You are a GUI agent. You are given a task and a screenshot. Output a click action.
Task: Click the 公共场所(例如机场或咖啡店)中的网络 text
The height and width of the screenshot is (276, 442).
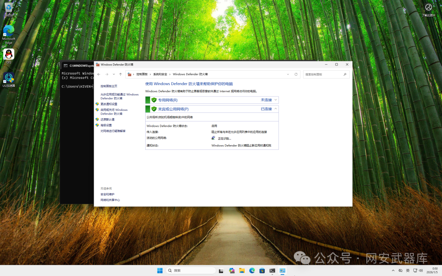click(170, 117)
